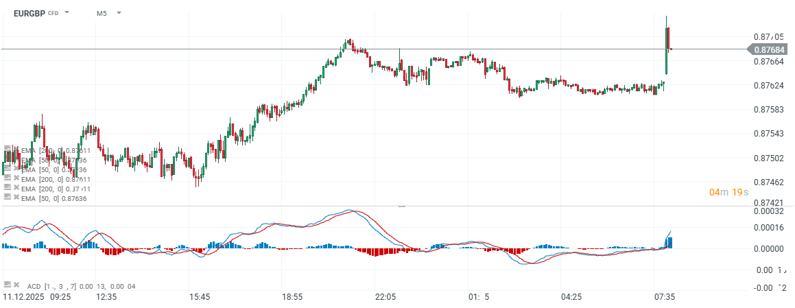Expand the EURGBP CFD symbol dropdown arrow
The width and height of the screenshot is (795, 308).
pos(67,12)
